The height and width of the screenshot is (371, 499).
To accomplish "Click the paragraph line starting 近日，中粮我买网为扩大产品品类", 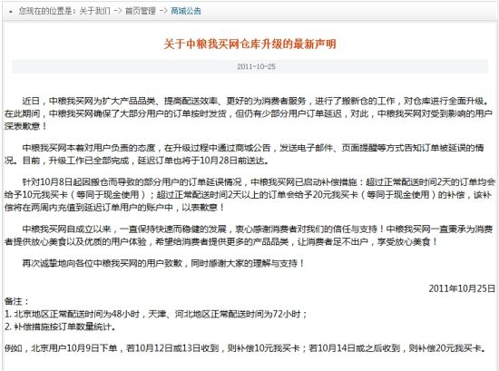I will tap(255, 102).
